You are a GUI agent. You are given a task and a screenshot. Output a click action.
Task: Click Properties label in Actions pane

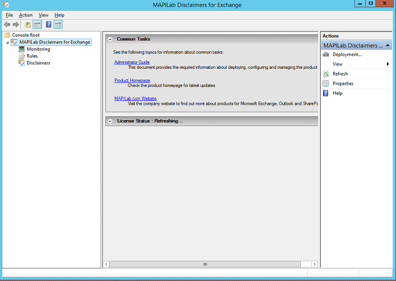[343, 84]
